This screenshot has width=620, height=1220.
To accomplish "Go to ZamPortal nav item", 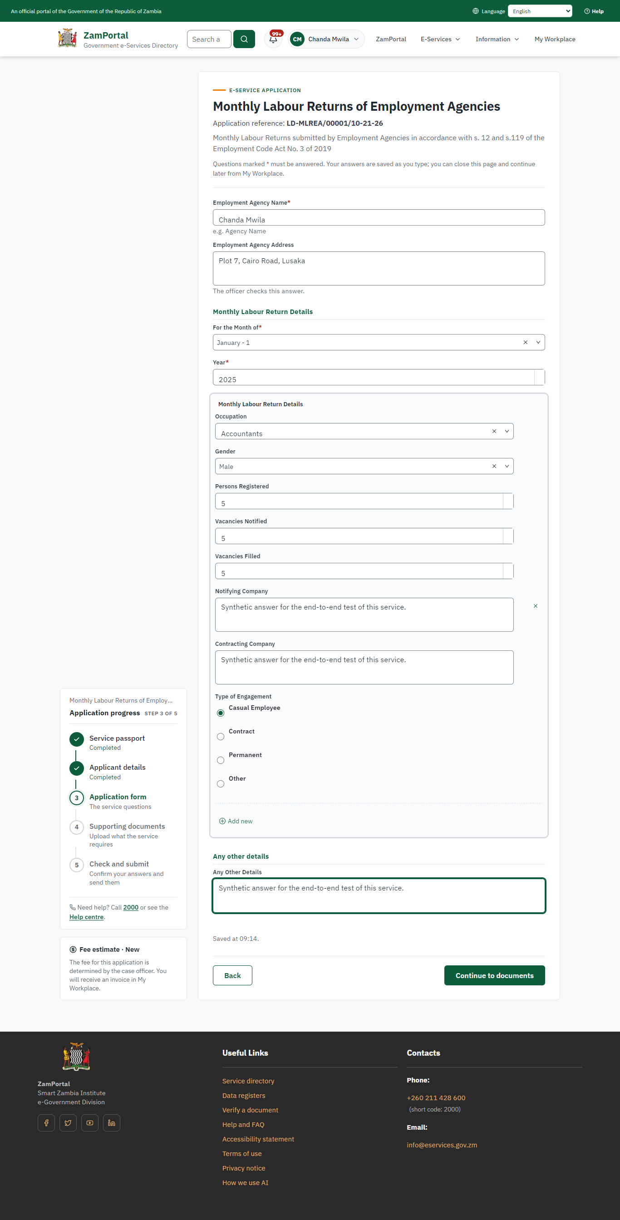I will [391, 39].
